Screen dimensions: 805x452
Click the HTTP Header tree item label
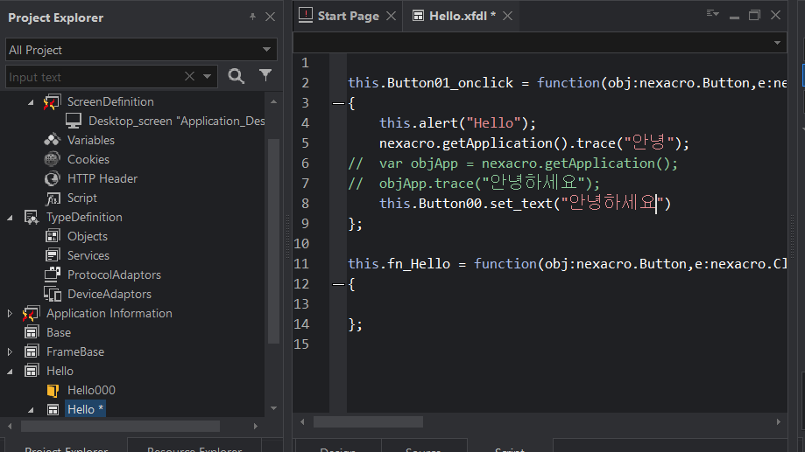click(102, 178)
